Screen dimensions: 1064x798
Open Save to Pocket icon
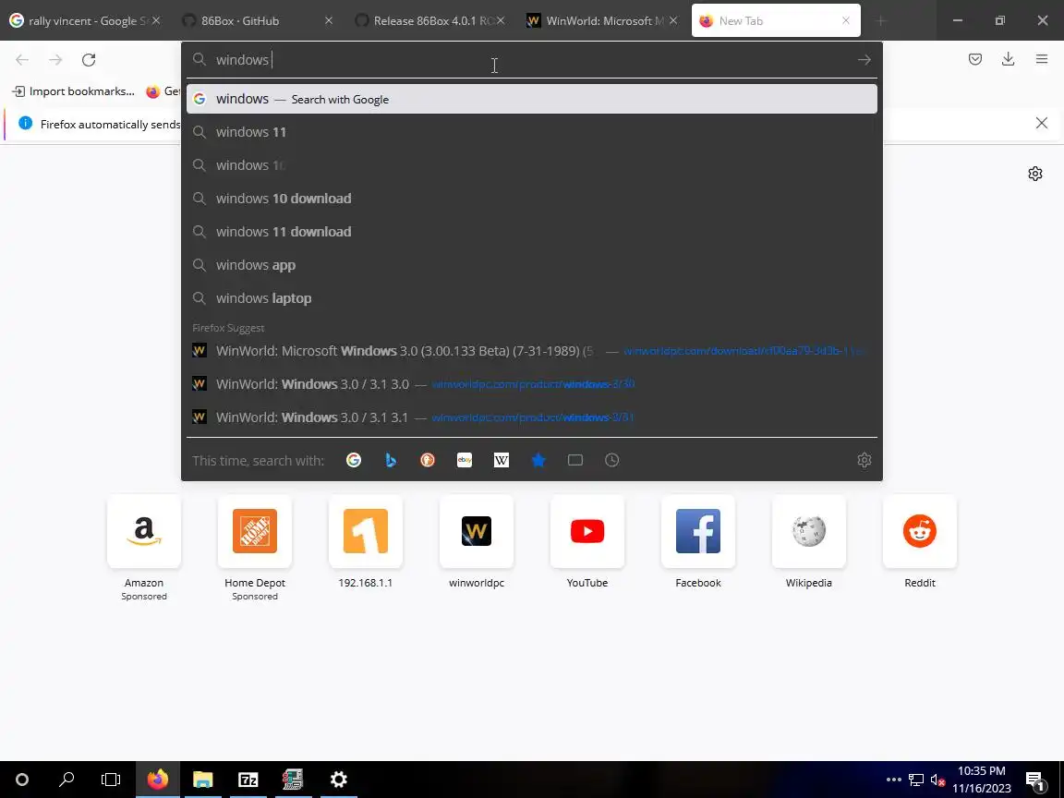pyautogui.click(x=975, y=59)
